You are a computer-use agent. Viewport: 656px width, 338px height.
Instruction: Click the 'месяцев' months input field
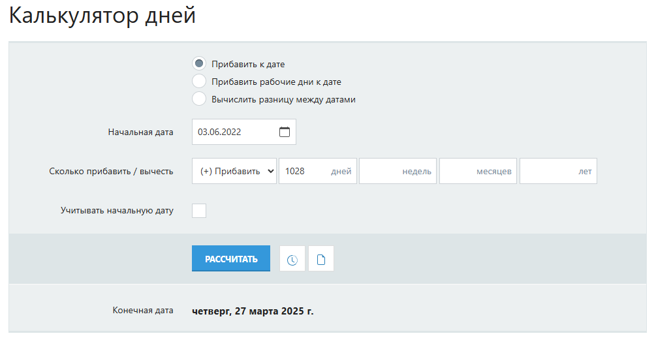click(x=478, y=171)
